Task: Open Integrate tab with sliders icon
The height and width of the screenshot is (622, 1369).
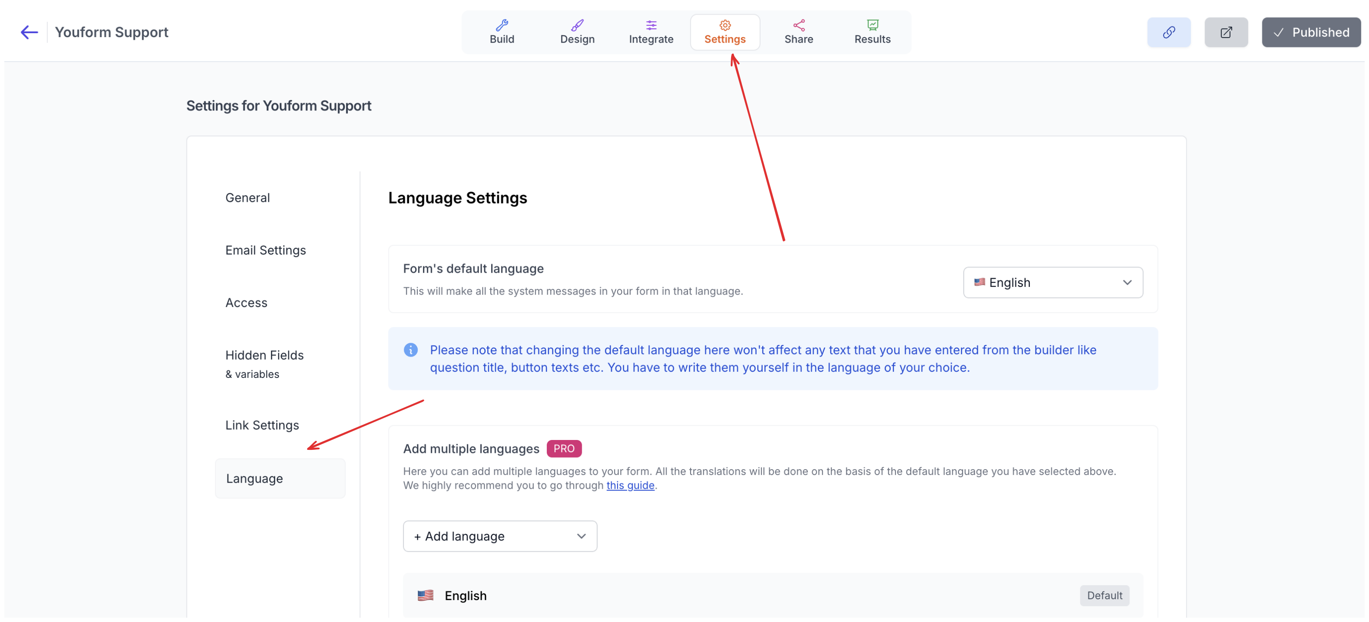Action: [650, 32]
